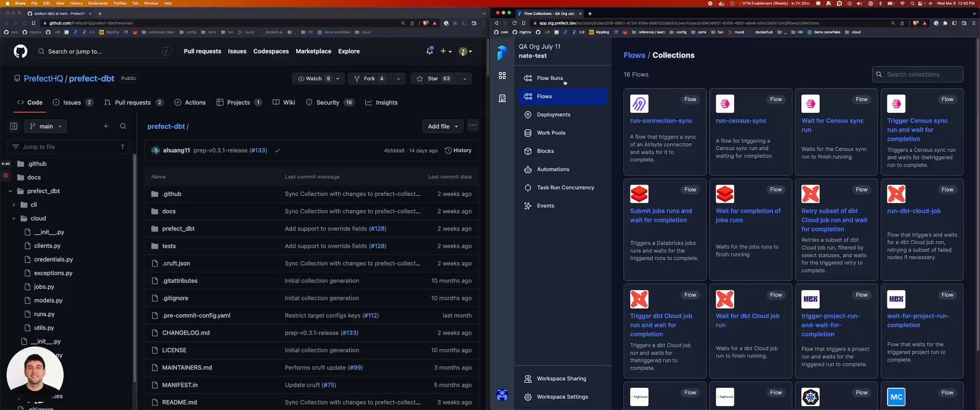This screenshot has width=980, height=410.
Task: Click the Census icon on run-census-sync card
Action: [725, 104]
